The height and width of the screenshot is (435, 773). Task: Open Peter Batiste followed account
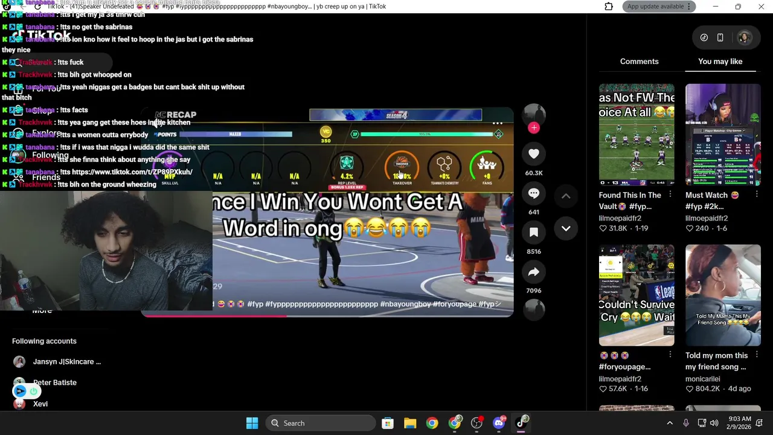[45, 382]
